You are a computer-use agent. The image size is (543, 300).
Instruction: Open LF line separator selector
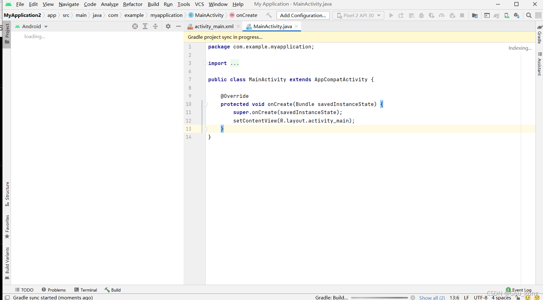point(466,297)
